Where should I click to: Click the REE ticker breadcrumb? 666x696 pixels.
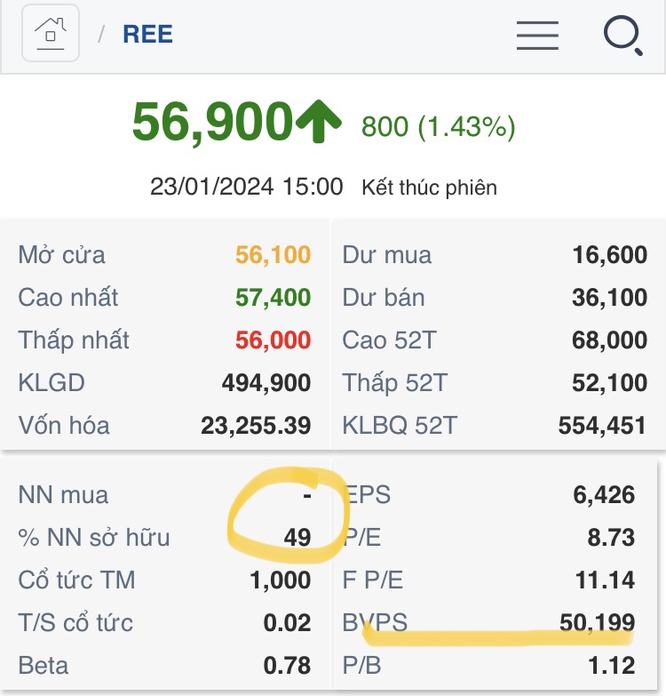(147, 35)
